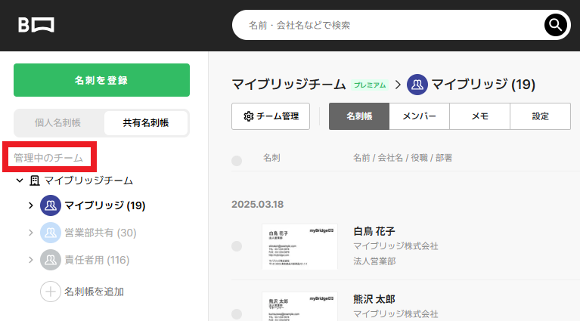Screen dimensions: 580x321
Task: Expand the 責任者用 (116) card book
Action: (31, 260)
